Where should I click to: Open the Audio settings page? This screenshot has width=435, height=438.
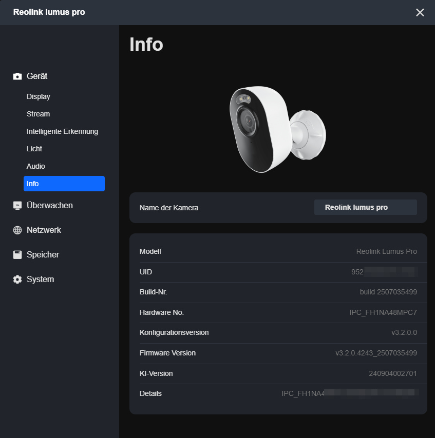click(36, 166)
